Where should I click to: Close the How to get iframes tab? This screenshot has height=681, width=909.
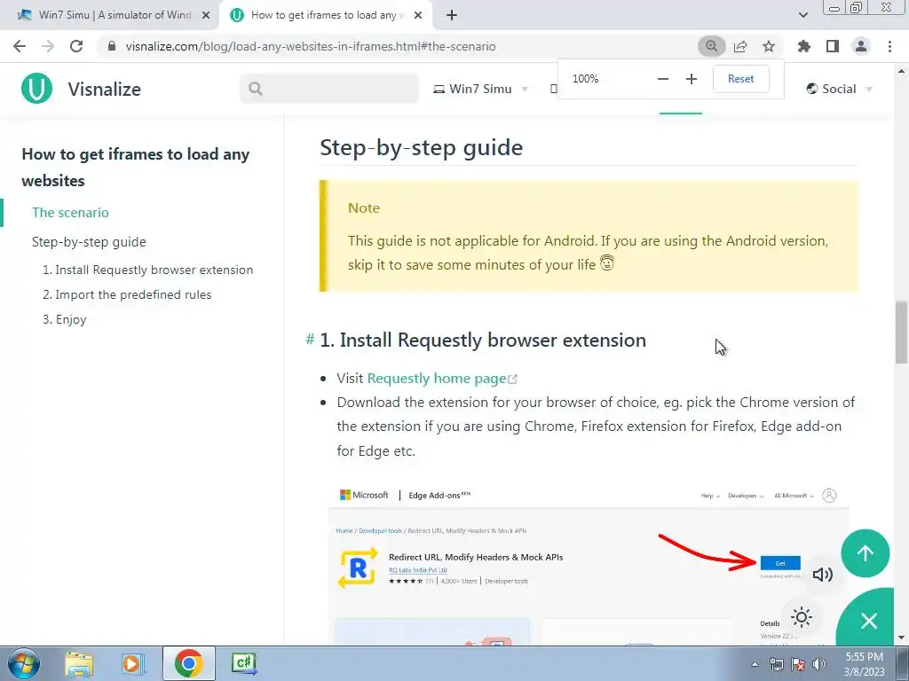click(x=418, y=16)
